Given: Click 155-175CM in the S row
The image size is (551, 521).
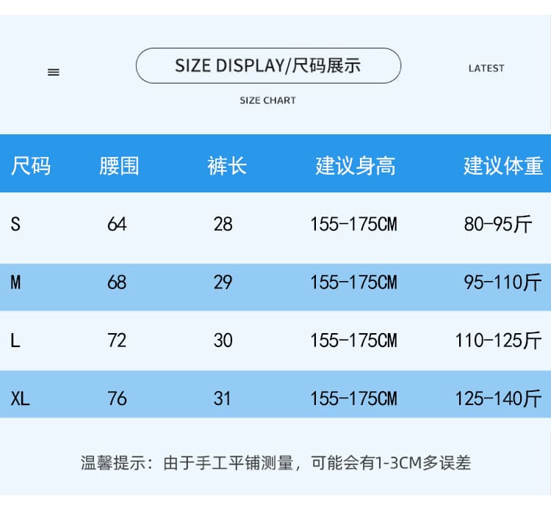Looking at the screenshot, I should [354, 224].
